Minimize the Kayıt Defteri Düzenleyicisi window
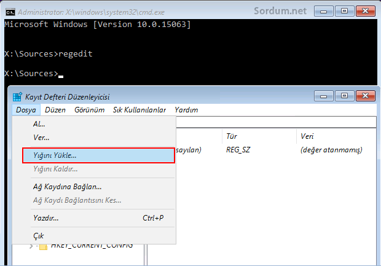The image size is (381, 266). tap(323, 96)
